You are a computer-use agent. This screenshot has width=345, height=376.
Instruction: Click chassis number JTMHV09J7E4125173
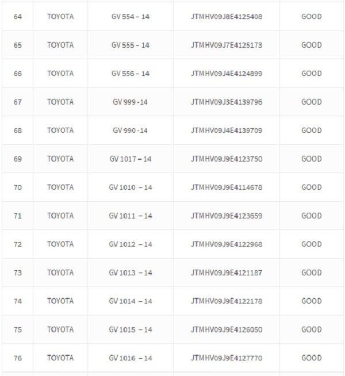point(227,45)
